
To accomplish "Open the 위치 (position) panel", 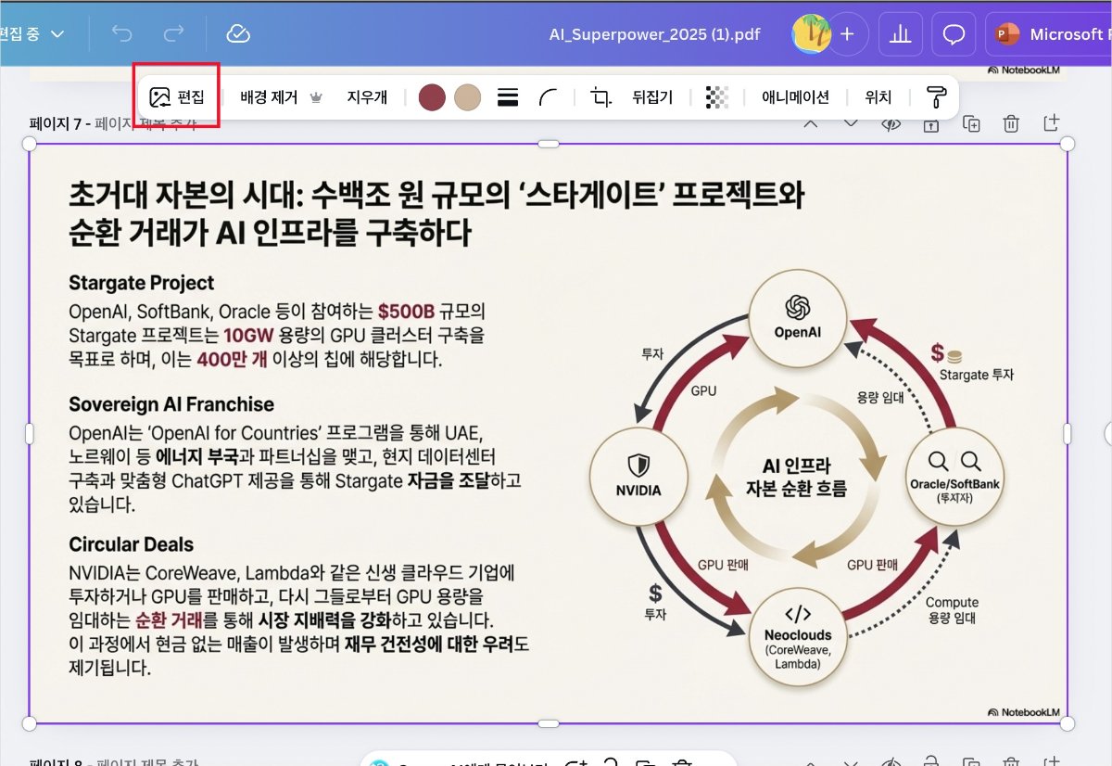I will [878, 96].
